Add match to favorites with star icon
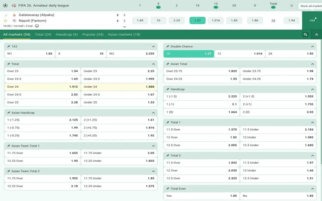This screenshot has height=201, width=322. [6, 21]
